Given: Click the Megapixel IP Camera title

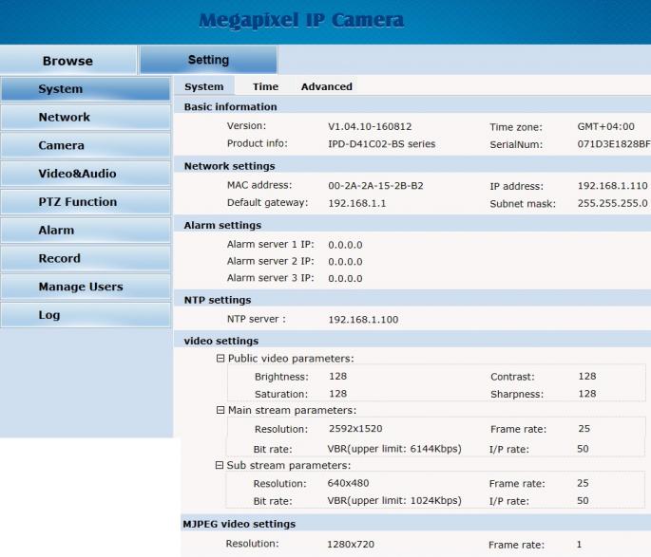Looking at the screenshot, I should pos(301,20).
